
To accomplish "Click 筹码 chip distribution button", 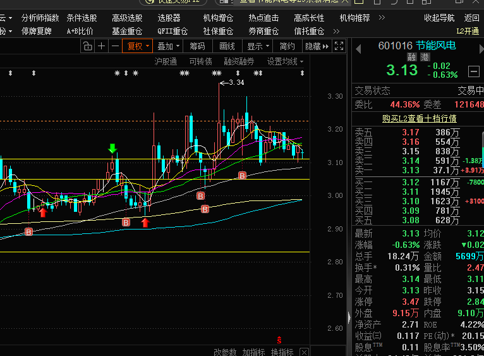I will pyautogui.click(x=197, y=46).
